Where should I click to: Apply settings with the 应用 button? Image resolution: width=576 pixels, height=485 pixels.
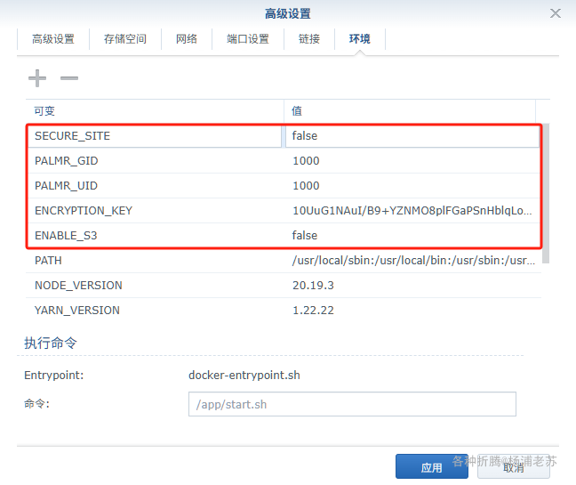(432, 466)
